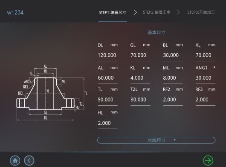Edit the KL value 4.000
The width and height of the screenshot is (226, 167).
point(140,78)
